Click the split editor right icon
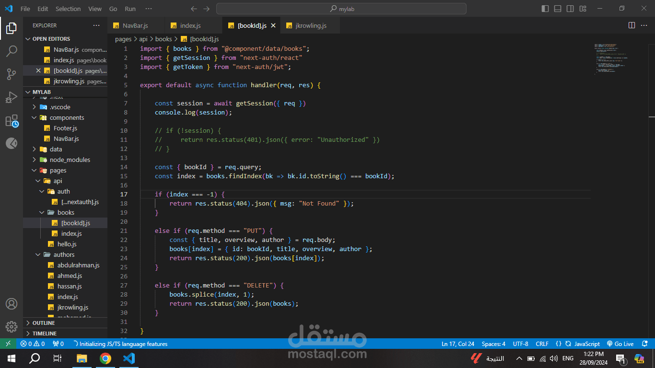This screenshot has width=655, height=368. pos(632,25)
